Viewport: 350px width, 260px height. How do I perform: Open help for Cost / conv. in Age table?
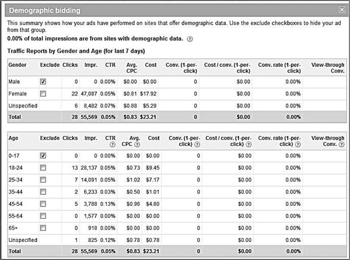point(249,144)
